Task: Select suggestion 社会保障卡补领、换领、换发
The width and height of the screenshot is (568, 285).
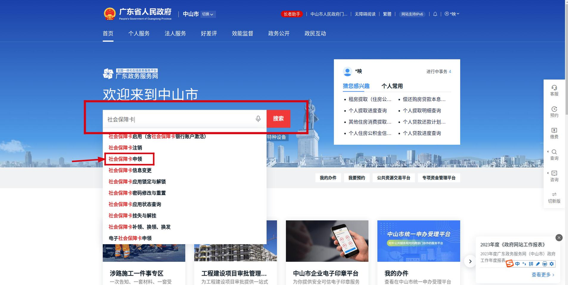Action: [x=140, y=227]
